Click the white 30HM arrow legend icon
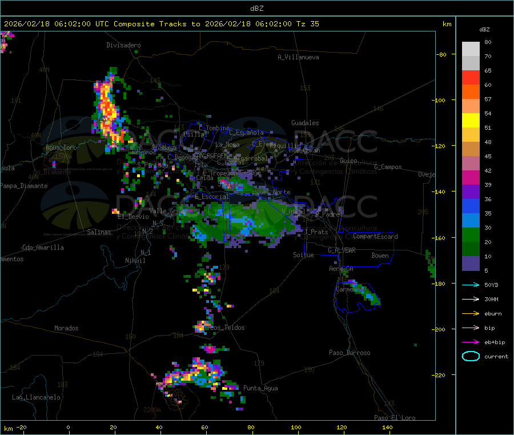Screen dimensions: 514x435 click(x=471, y=299)
